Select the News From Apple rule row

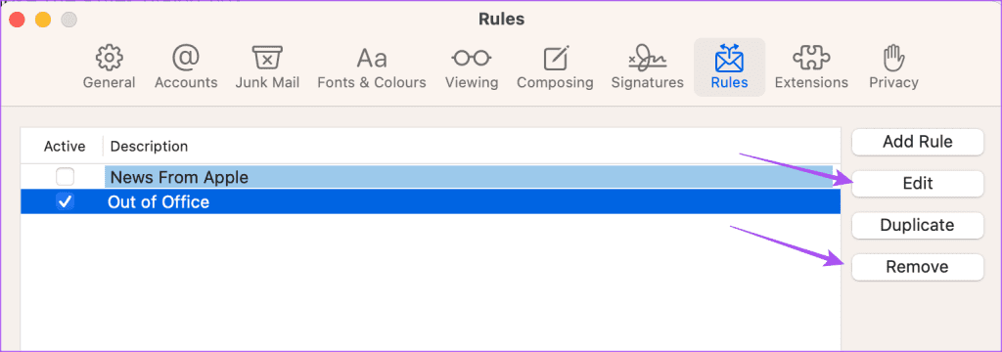coord(431,177)
